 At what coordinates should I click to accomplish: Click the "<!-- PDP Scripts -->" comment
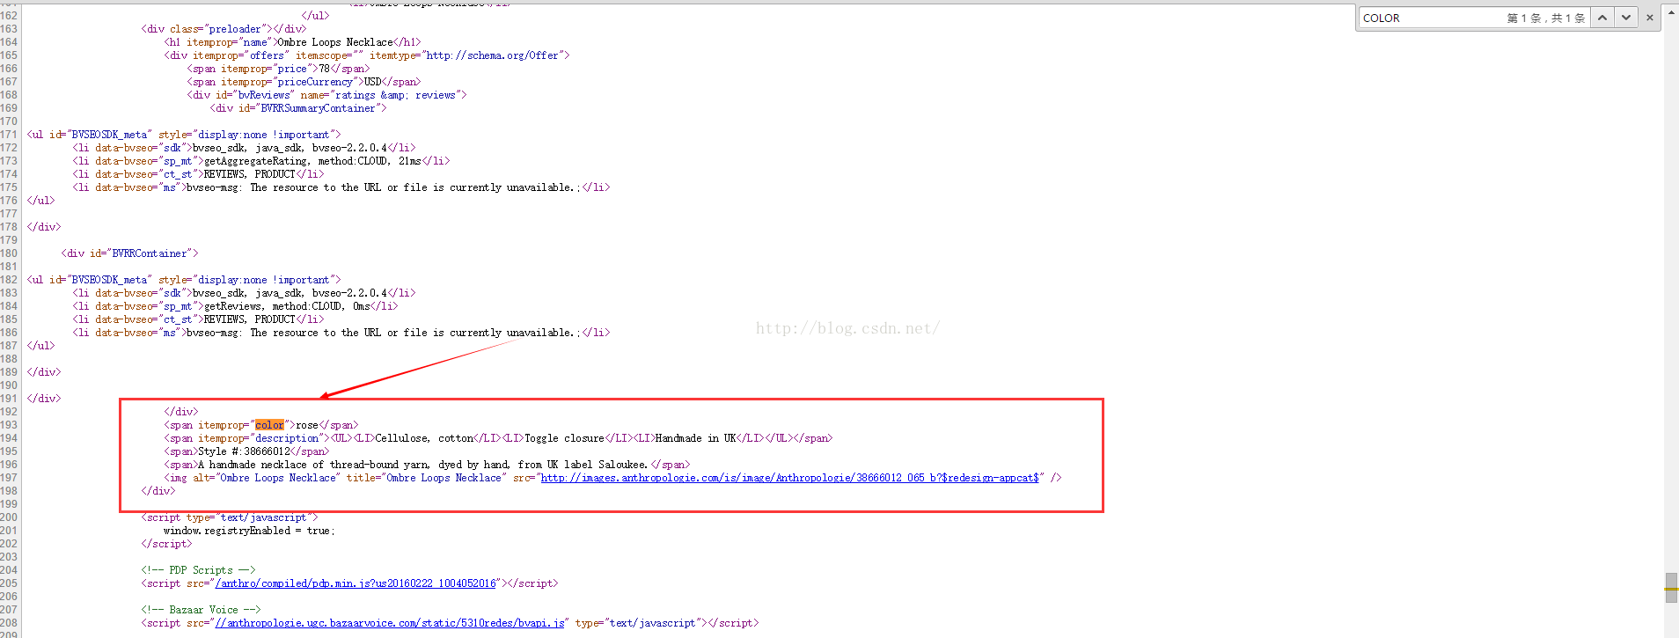click(198, 570)
